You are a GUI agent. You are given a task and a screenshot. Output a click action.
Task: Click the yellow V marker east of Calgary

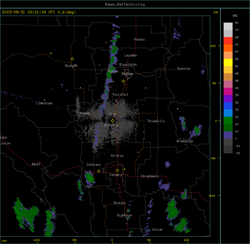[124, 169]
